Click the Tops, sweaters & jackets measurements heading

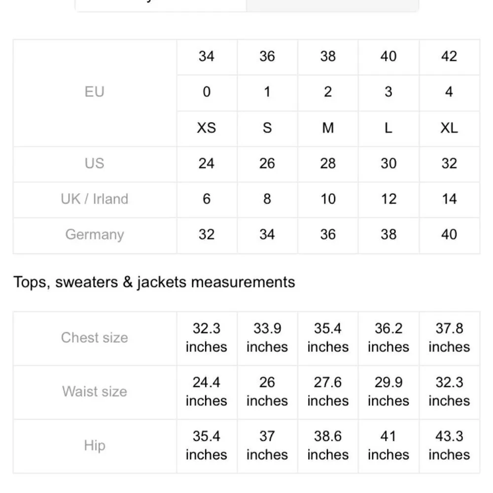tap(154, 282)
